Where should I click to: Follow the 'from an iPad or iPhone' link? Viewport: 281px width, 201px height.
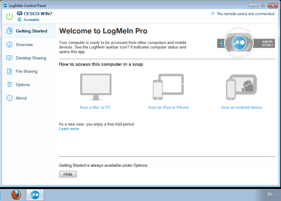(169, 107)
